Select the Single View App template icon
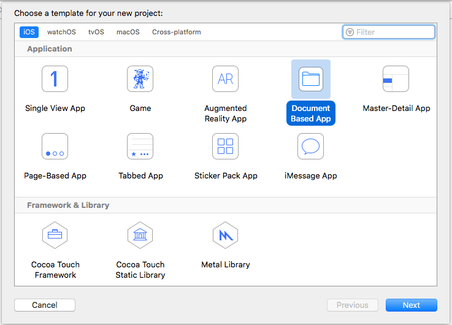The image size is (452, 325). pyautogui.click(x=55, y=79)
